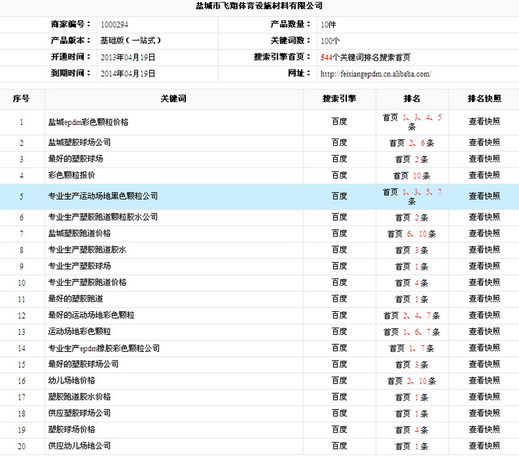This screenshot has width=519, height=459.
Task: Click 查看快照 for 最好的塑胶球场公司
Action: (x=484, y=364)
